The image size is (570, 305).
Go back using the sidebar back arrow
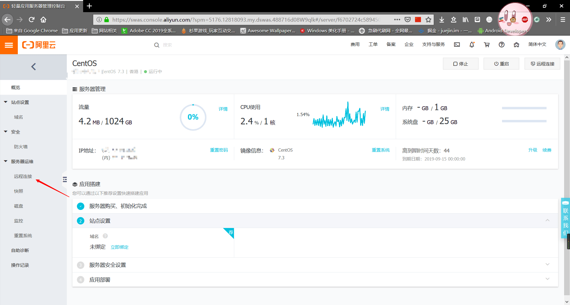tap(34, 67)
